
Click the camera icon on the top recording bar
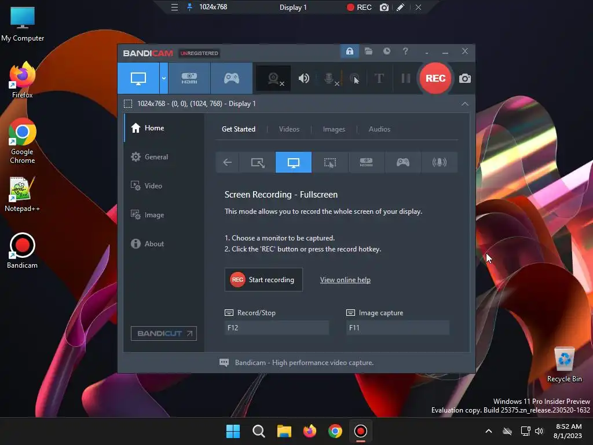coord(384,7)
